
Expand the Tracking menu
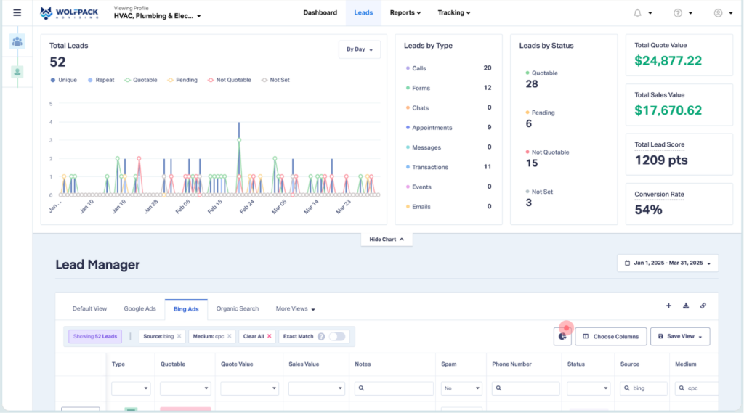(x=453, y=13)
